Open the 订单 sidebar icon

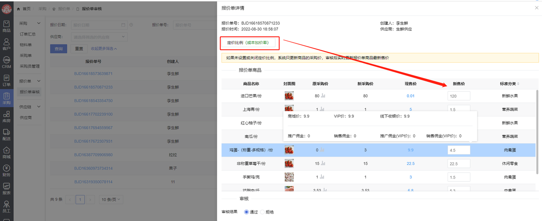6,80
